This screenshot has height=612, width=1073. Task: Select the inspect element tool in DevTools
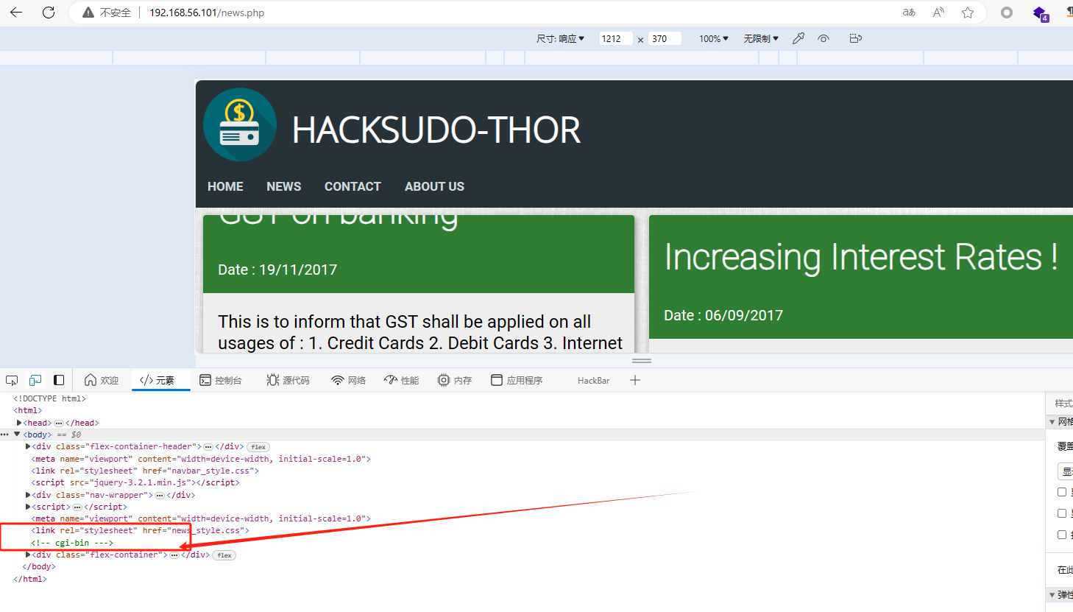(x=11, y=380)
